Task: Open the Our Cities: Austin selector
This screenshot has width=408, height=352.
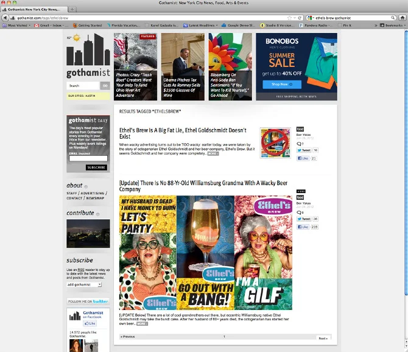Action: click(x=88, y=96)
